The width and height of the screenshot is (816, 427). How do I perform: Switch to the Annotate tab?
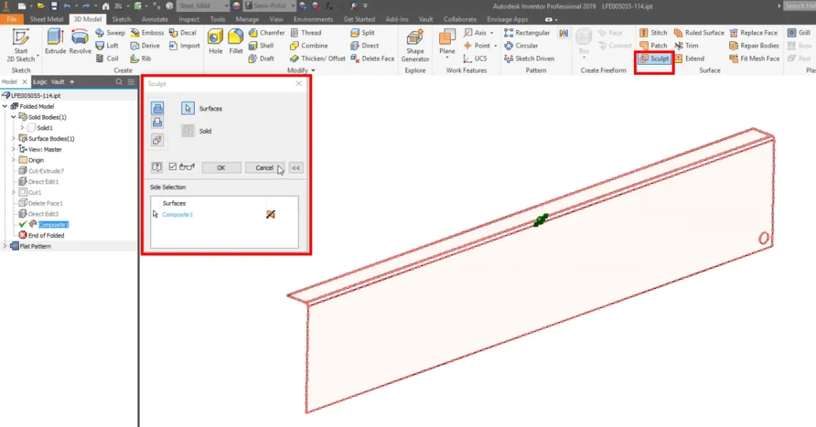(155, 19)
